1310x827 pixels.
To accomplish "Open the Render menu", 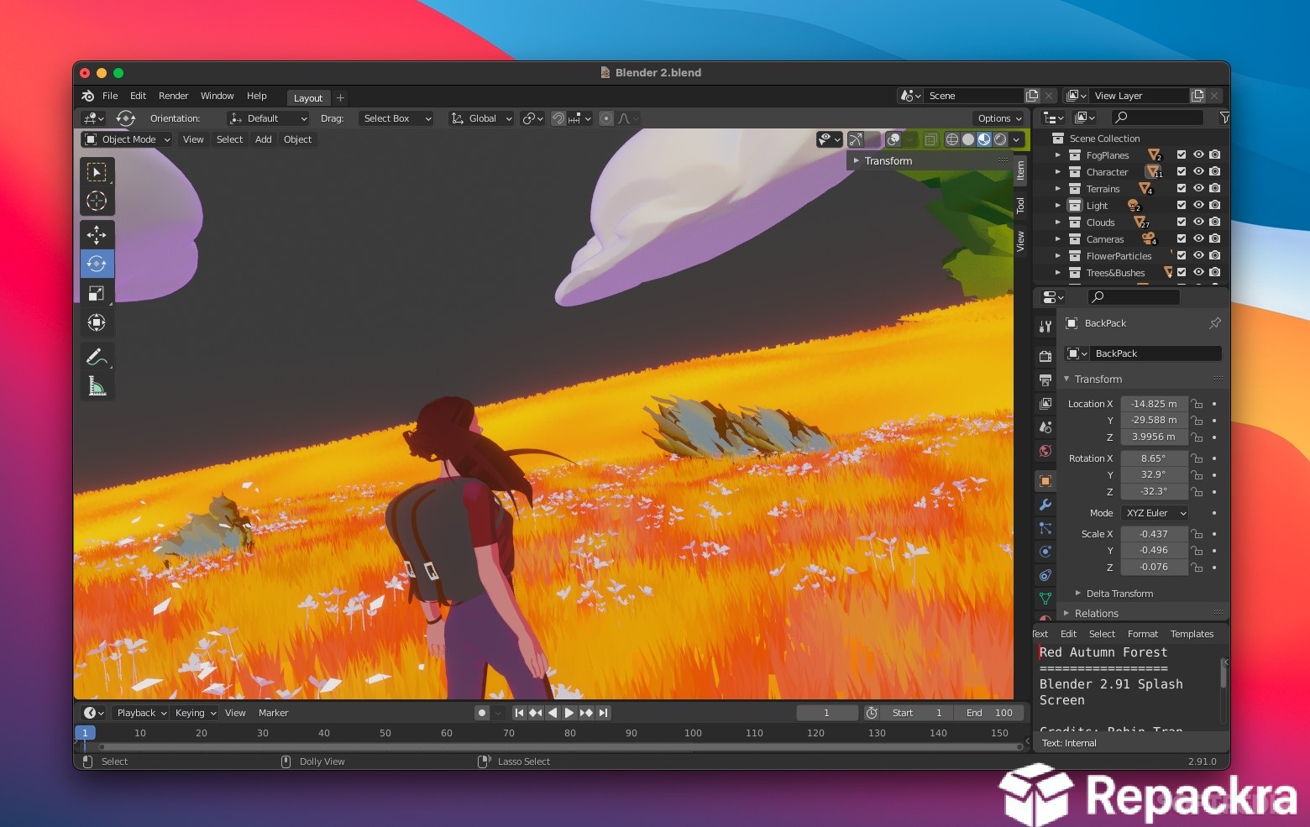I will tap(173, 96).
